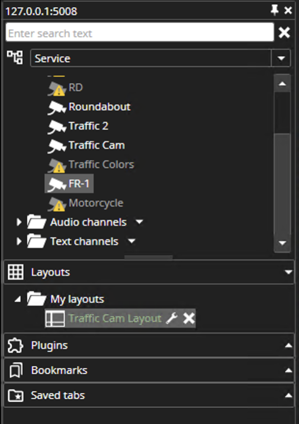299x424 pixels.
Task: Click the Plugins puzzle-piece icon
Action: pyautogui.click(x=16, y=345)
